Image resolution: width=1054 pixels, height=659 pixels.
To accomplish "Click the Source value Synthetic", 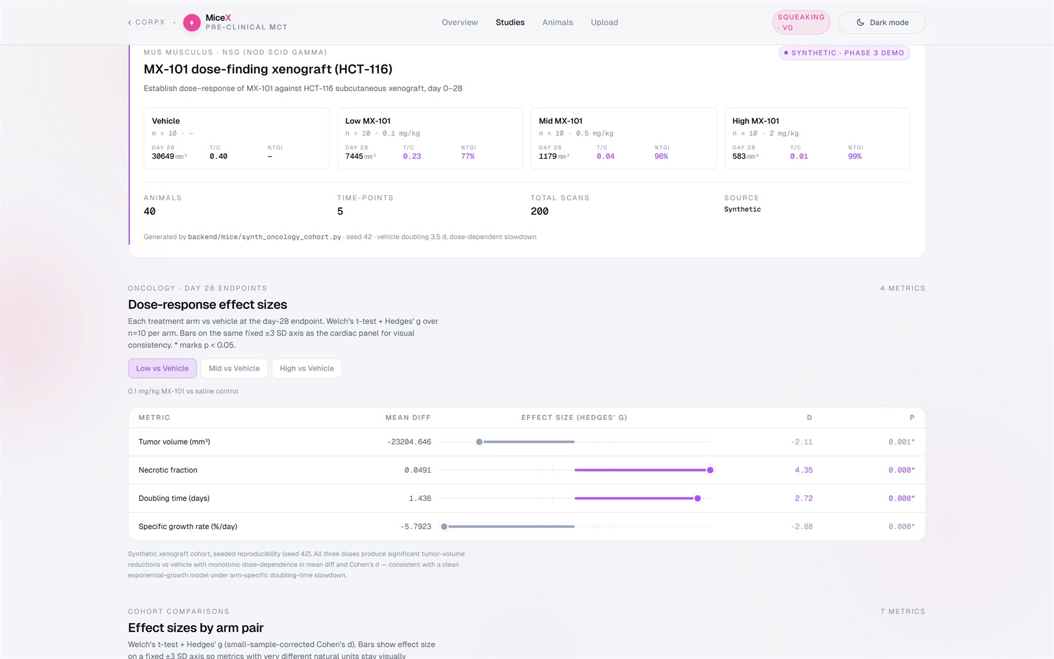I will click(742, 210).
